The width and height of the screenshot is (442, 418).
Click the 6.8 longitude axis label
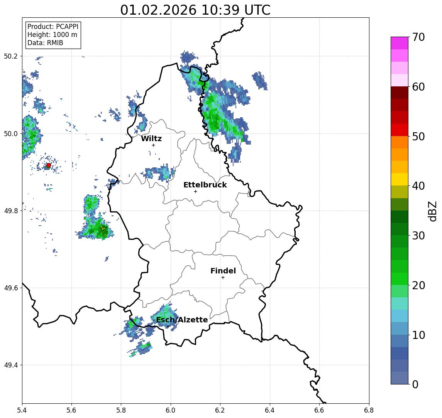point(369,410)
